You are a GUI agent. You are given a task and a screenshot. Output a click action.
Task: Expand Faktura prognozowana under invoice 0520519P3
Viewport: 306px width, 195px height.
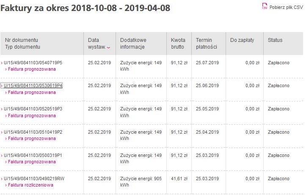coord(32,115)
